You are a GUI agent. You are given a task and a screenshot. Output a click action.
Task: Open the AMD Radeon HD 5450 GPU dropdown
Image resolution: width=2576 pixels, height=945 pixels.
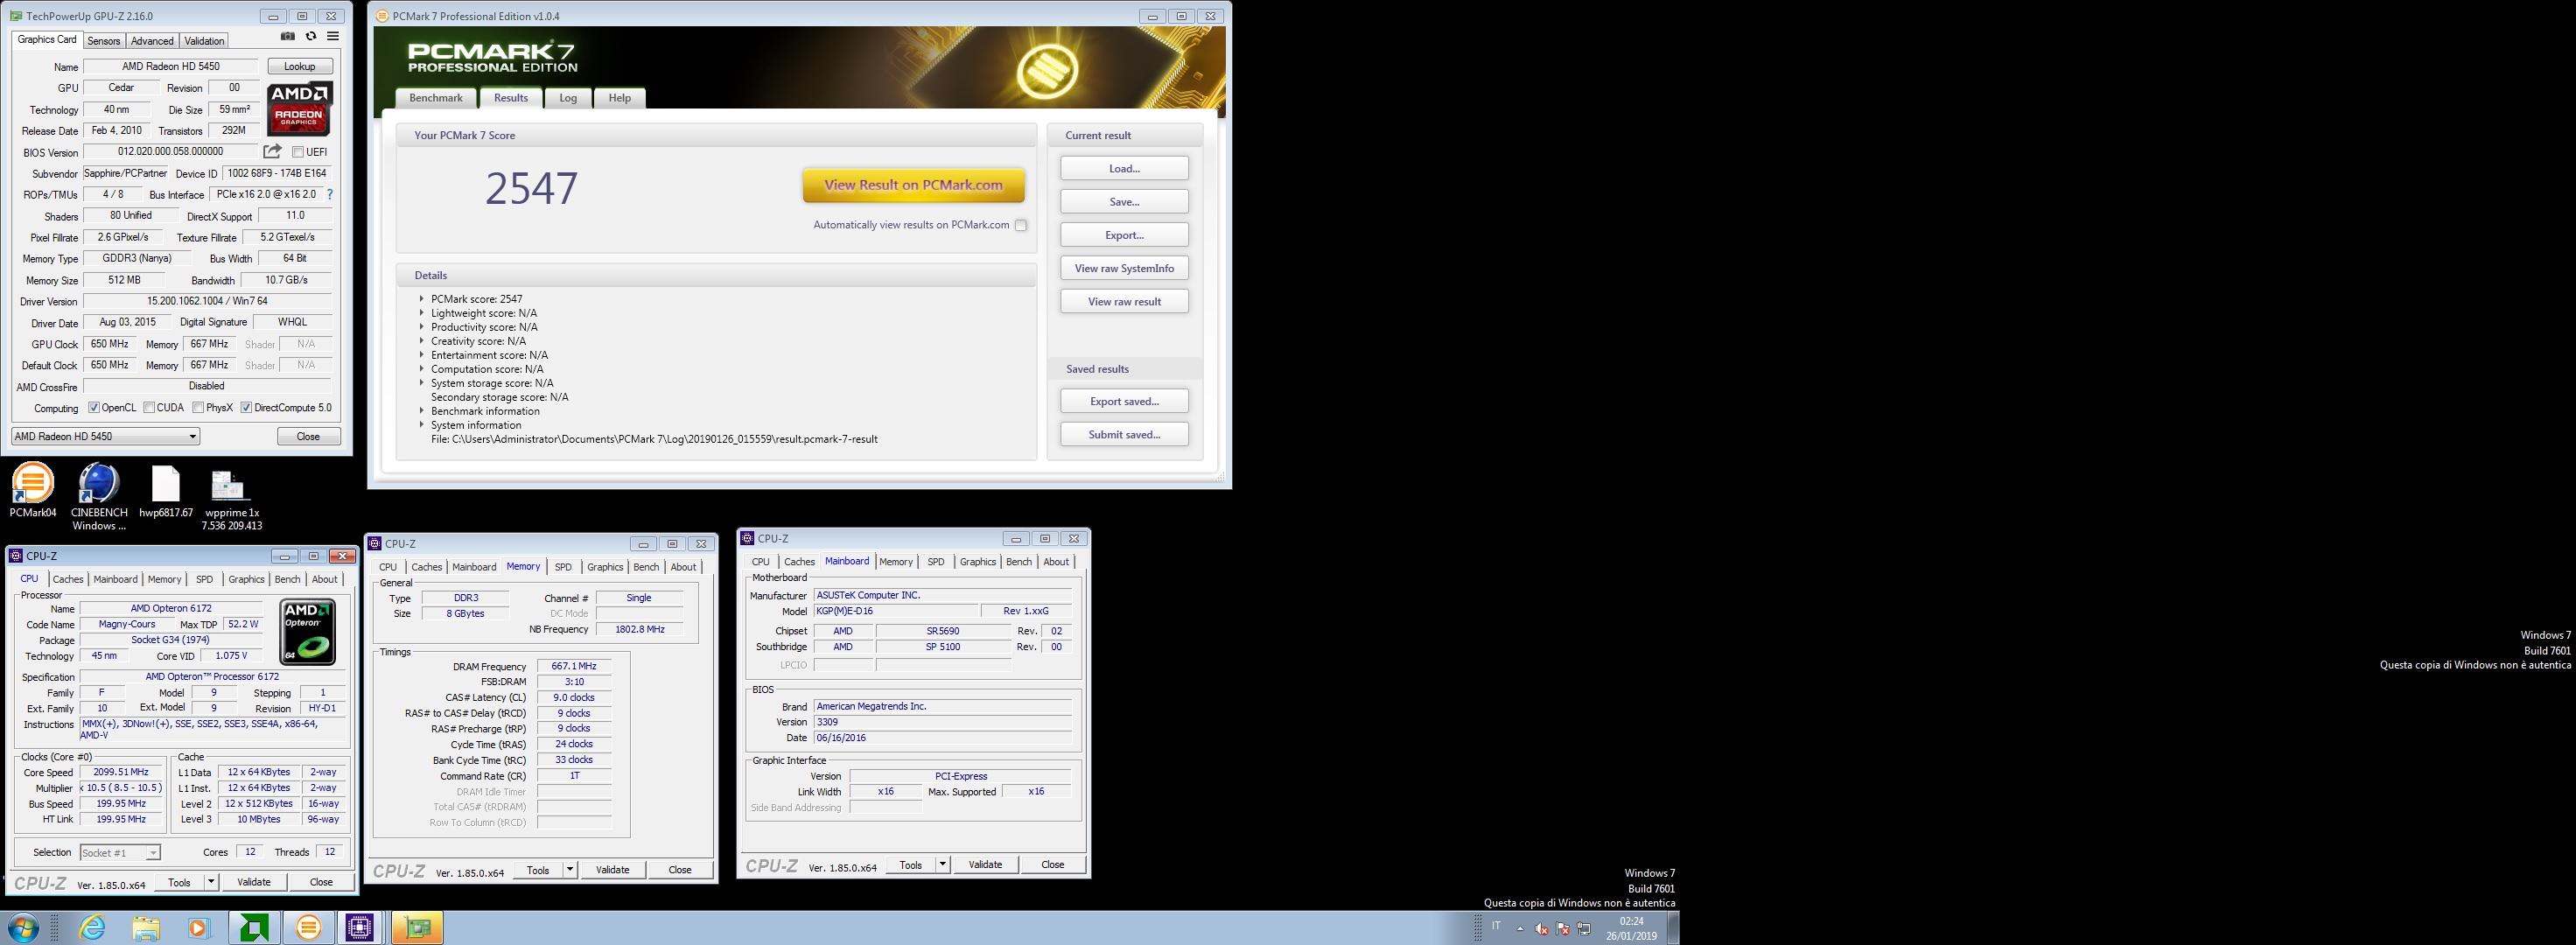pyautogui.click(x=105, y=436)
